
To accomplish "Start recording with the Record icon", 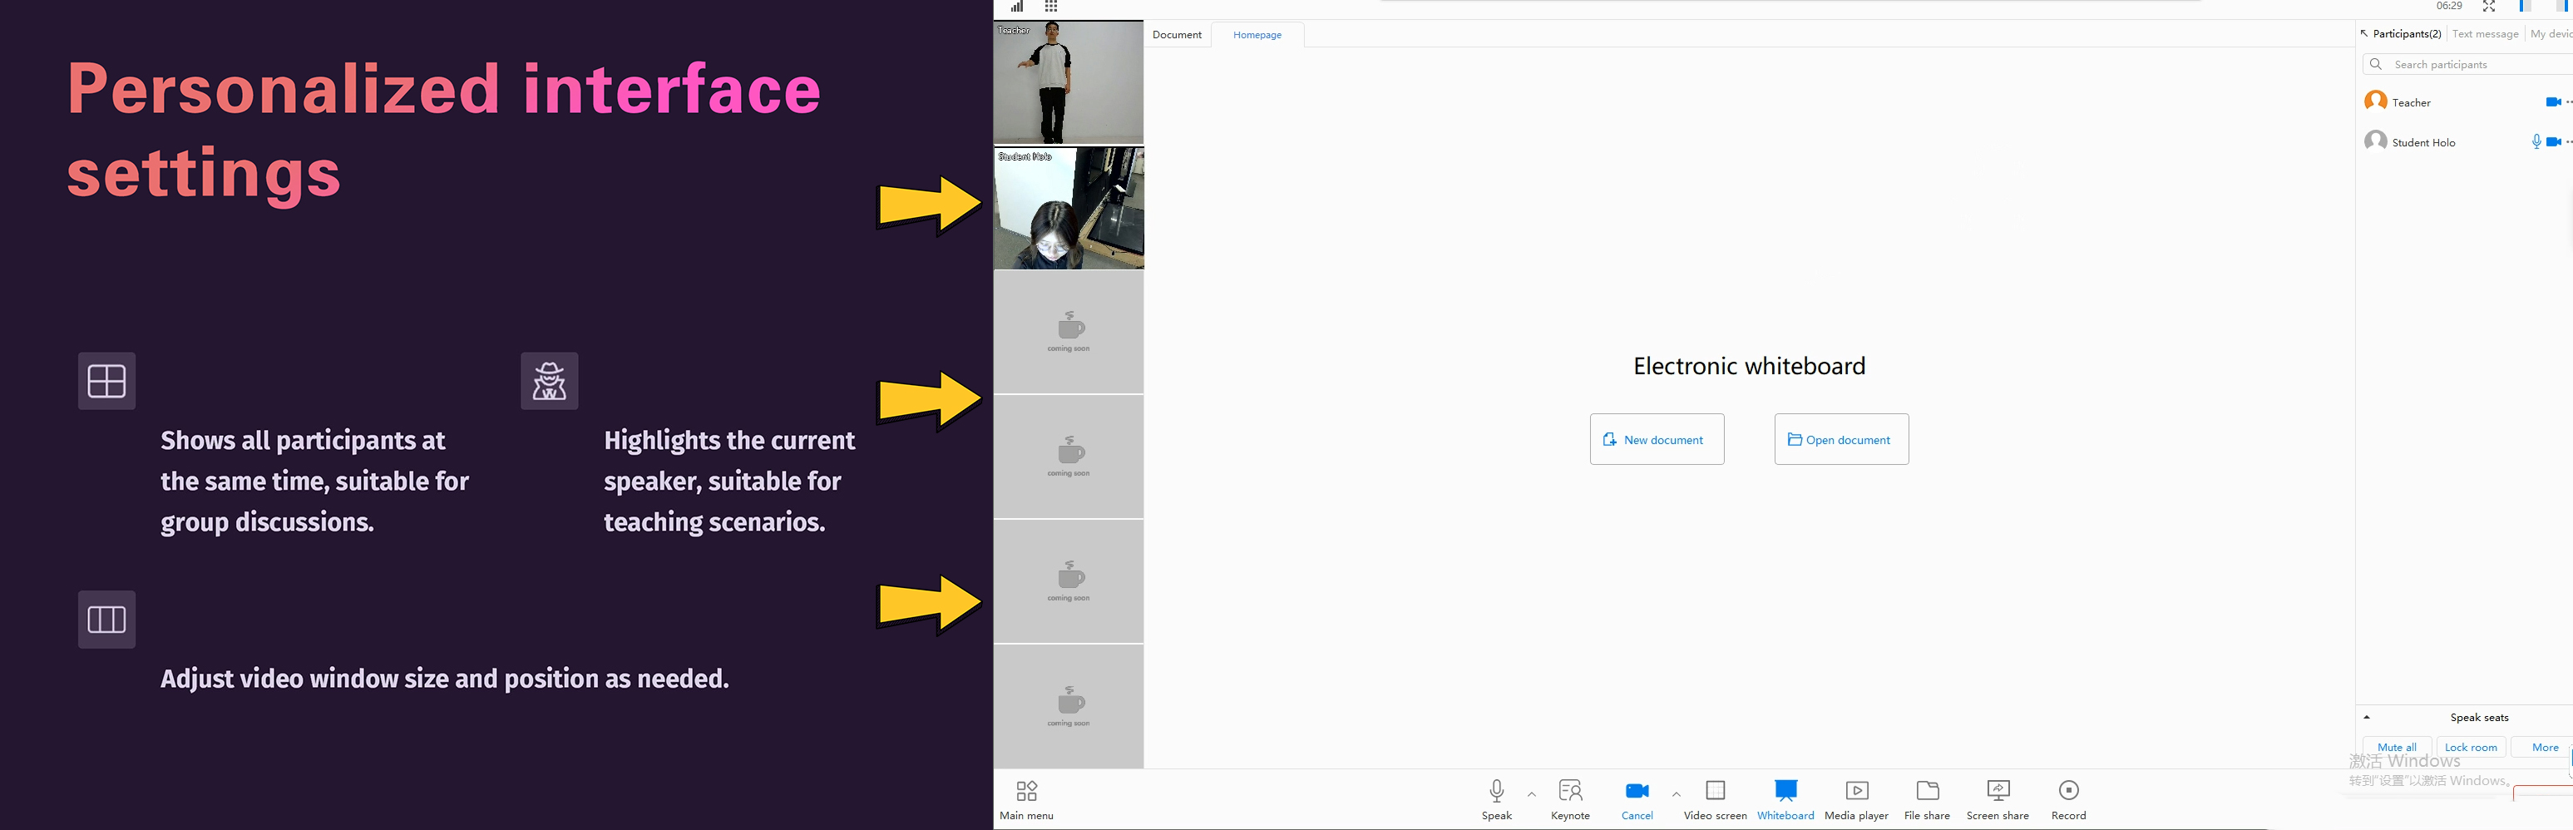I will click(2068, 791).
